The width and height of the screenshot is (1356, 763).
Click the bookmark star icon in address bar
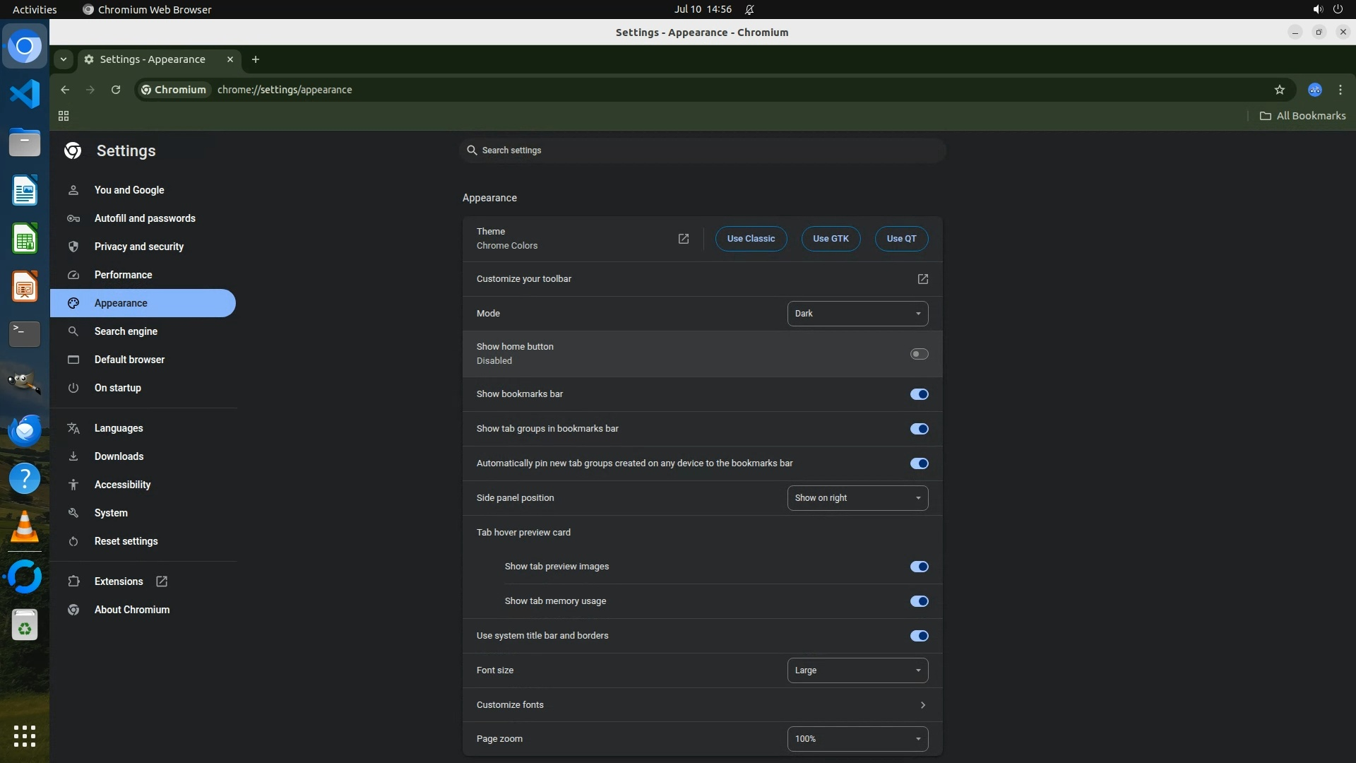point(1279,90)
